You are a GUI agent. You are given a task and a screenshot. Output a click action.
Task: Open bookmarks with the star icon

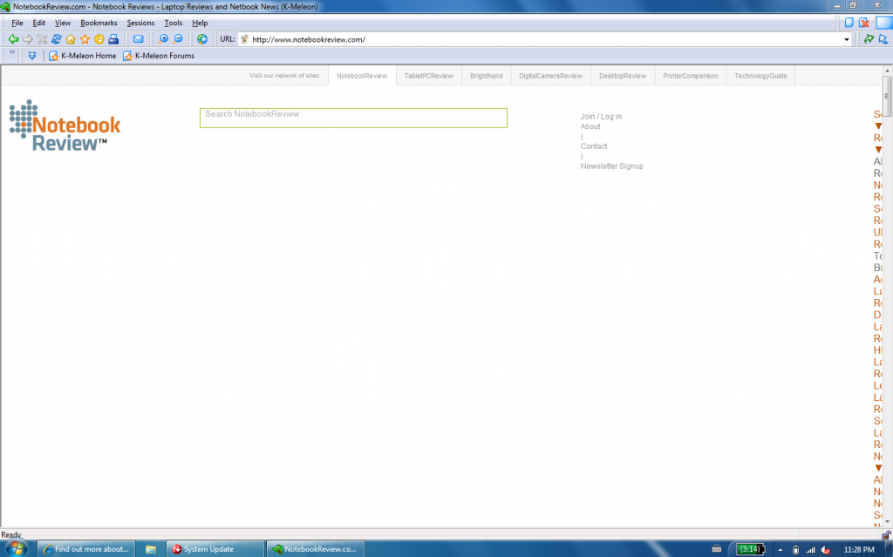click(x=85, y=39)
